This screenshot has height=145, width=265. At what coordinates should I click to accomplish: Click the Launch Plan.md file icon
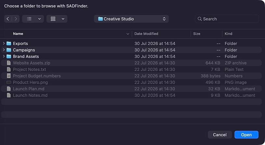(x=9, y=89)
